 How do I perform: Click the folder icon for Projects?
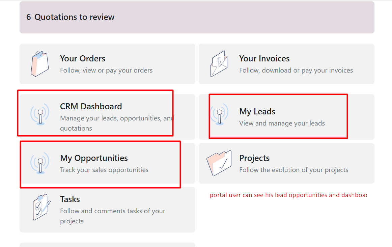(x=219, y=163)
